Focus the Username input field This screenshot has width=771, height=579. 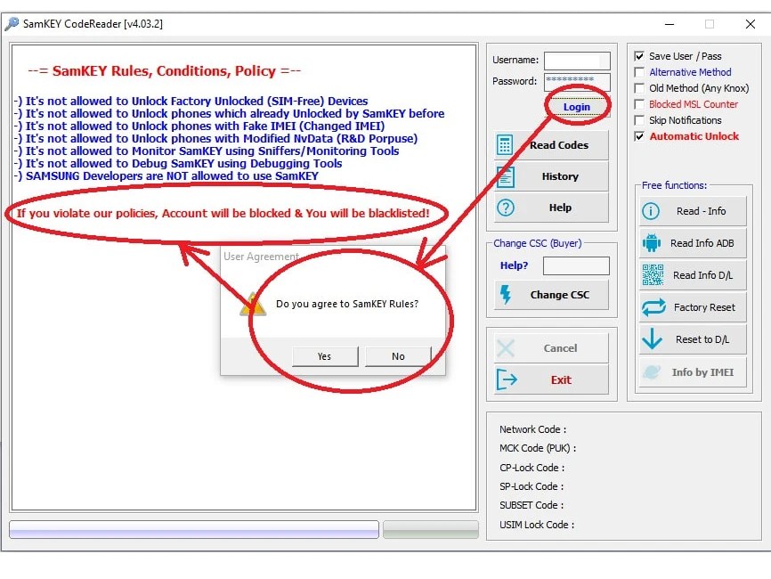(x=577, y=61)
